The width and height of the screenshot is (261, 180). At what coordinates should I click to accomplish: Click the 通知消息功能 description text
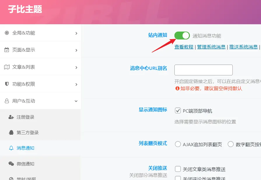coord(207,36)
